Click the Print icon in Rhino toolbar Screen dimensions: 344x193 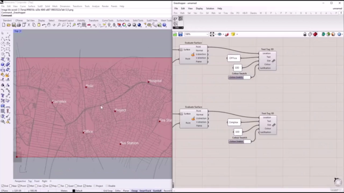pyautogui.click(x=19, y=25)
